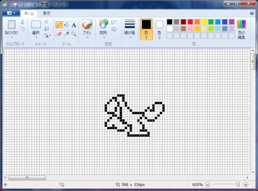
Task: Select the Rectangular selection (選択) icon
Action: 36,25
